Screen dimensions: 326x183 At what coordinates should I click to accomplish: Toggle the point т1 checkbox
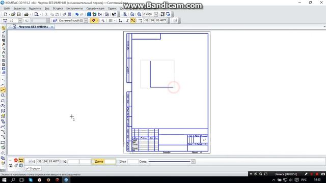[x=31, y=162]
